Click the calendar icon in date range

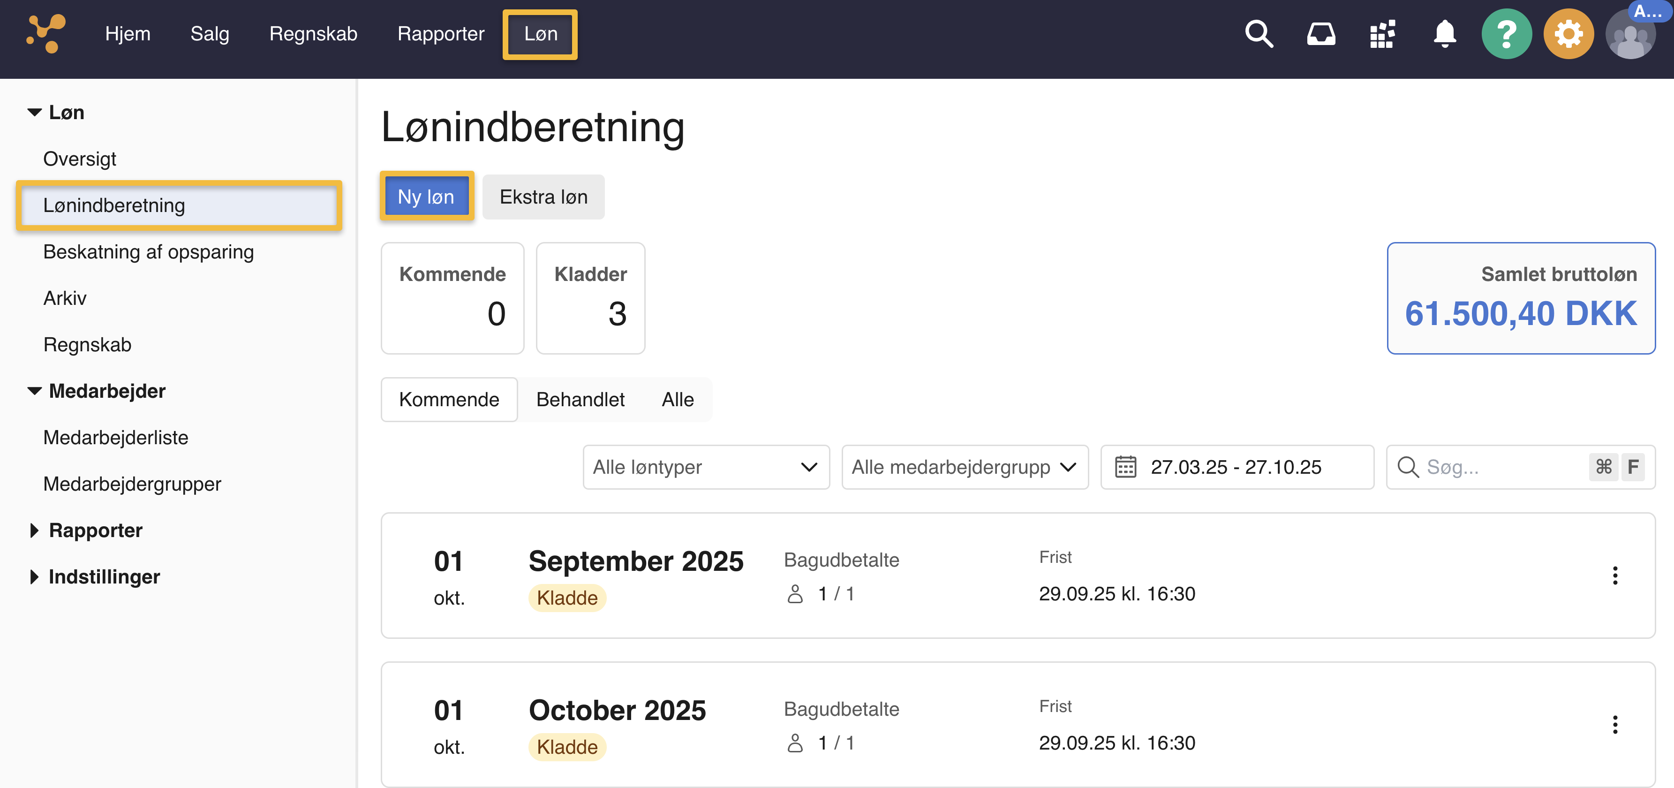coord(1125,467)
